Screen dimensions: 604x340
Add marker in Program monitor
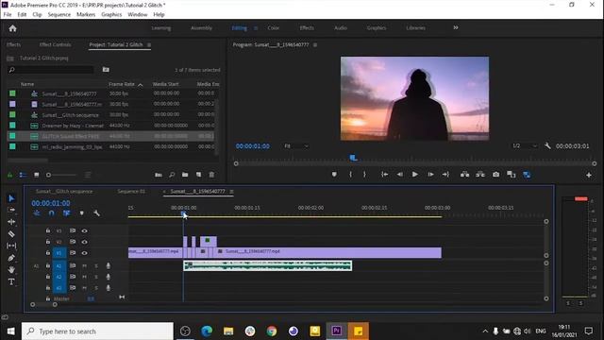tap(334, 175)
